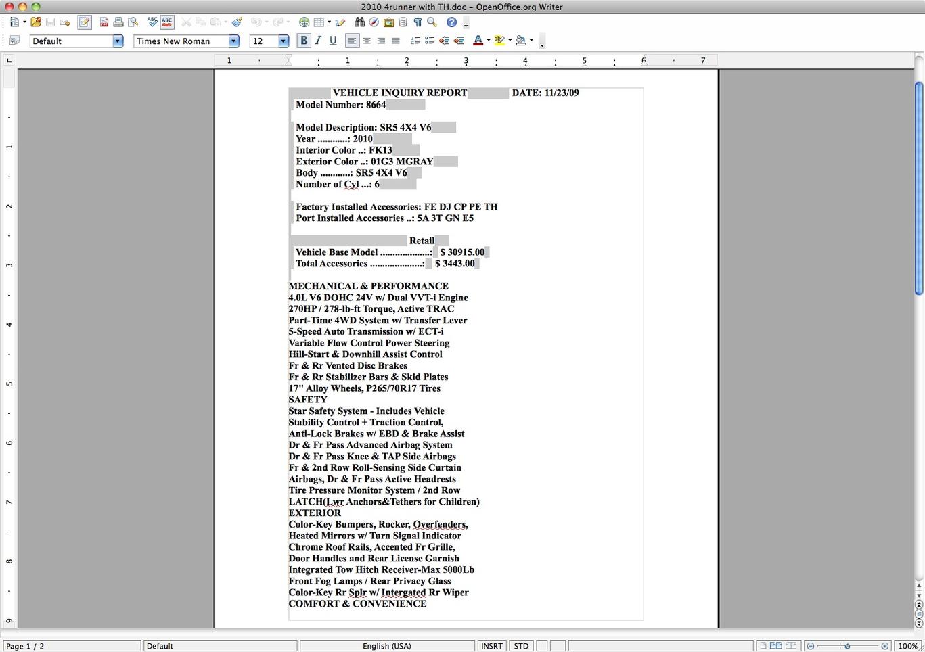Viewport: 925px width, 652px height.
Task: Expand the Font Name dropdown
Action: pyautogui.click(x=233, y=41)
